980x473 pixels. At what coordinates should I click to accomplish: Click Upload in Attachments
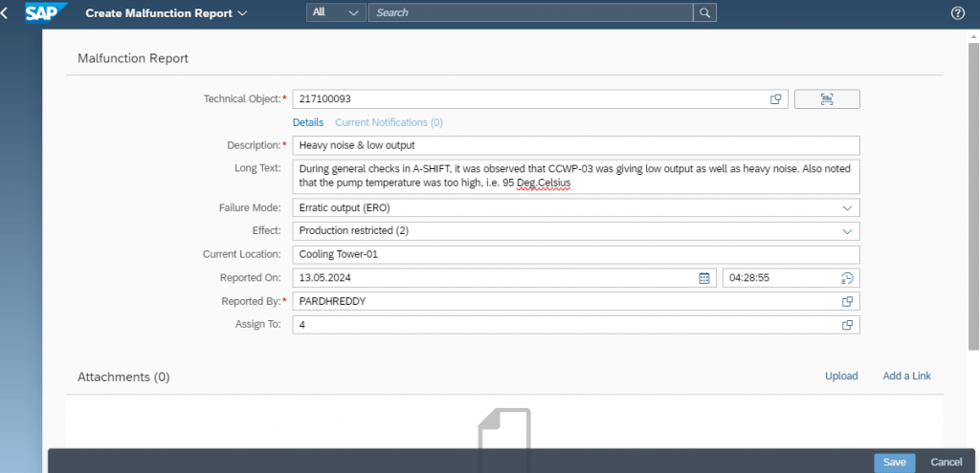tap(841, 376)
